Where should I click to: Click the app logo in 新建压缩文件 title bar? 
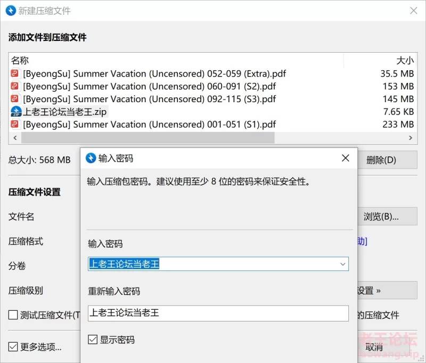10,11
